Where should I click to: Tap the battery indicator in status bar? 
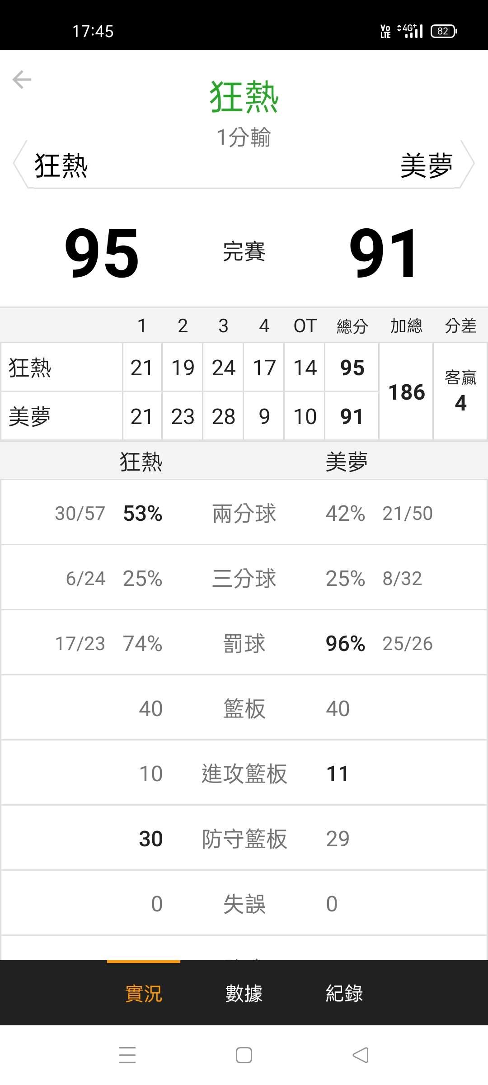point(444,31)
